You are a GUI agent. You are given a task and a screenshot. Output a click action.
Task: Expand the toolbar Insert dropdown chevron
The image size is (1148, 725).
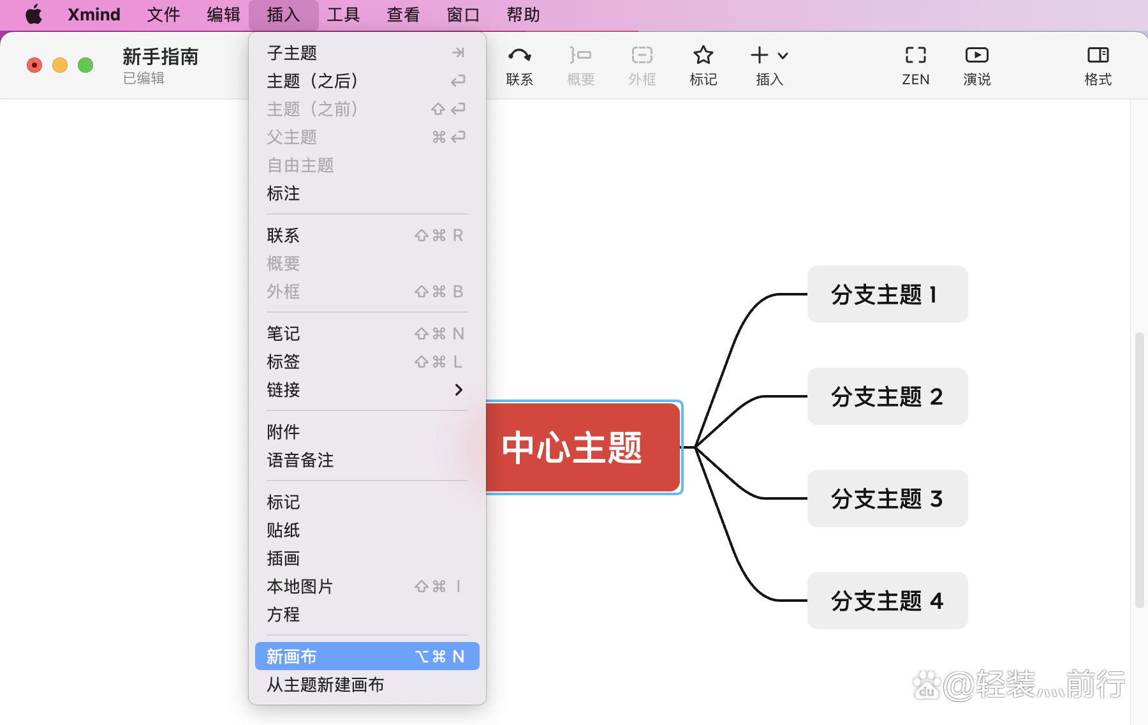point(783,56)
